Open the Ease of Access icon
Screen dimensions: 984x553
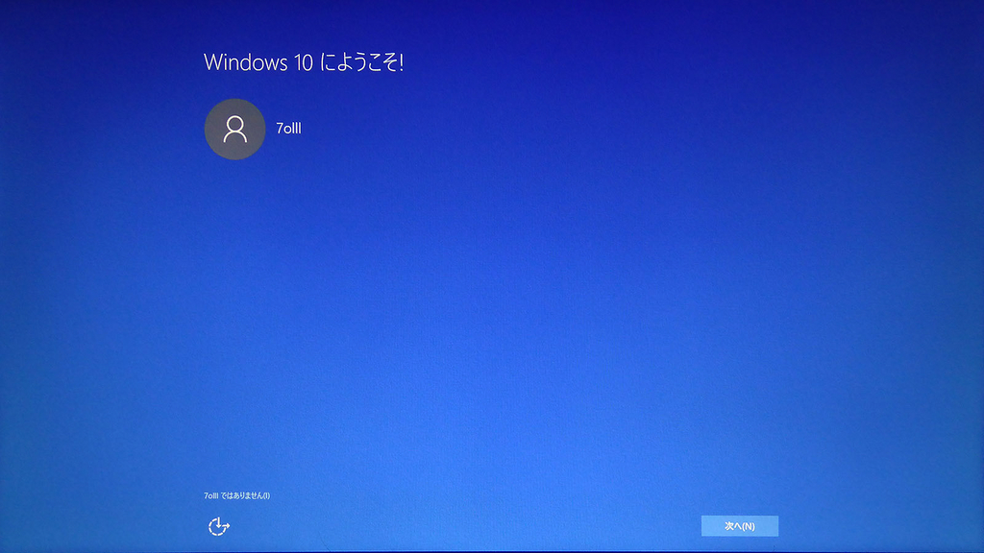[219, 526]
